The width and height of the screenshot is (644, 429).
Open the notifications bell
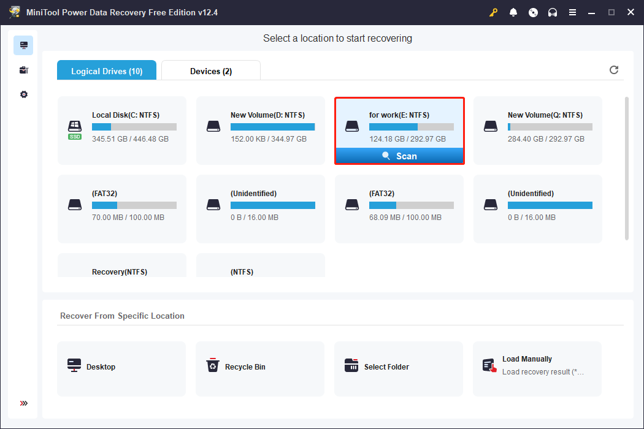(x=513, y=12)
